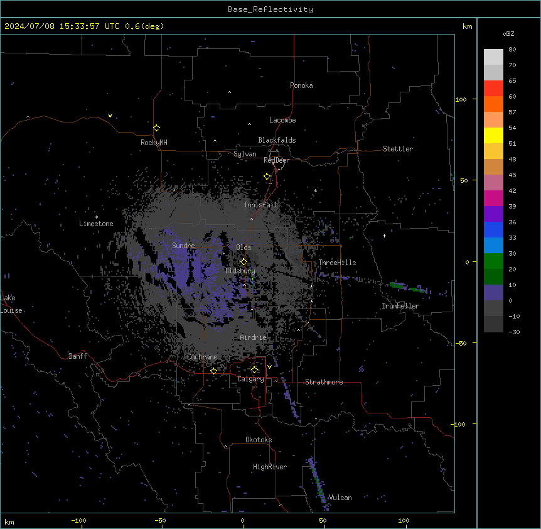
Task: Click the Vulcan city label
Action: (340, 498)
